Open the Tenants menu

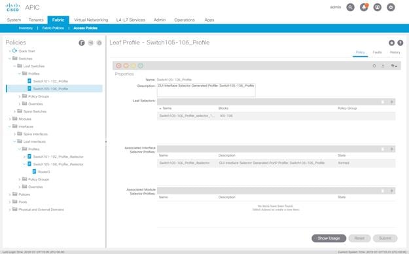point(36,20)
